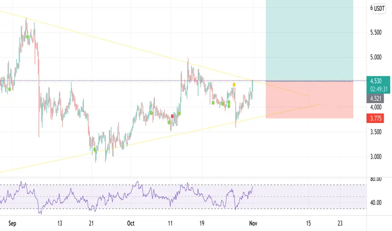This screenshot has height=231, width=392.
Task: Select the yellow dot marker on the chart
Action: (x=234, y=85)
